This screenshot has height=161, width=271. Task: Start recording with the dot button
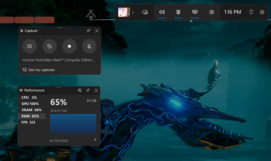pyautogui.click(x=69, y=46)
